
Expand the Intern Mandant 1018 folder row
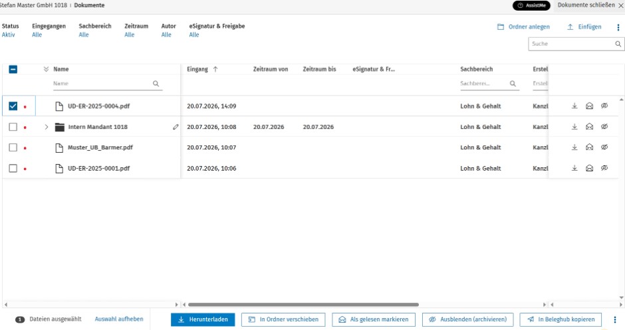click(47, 127)
